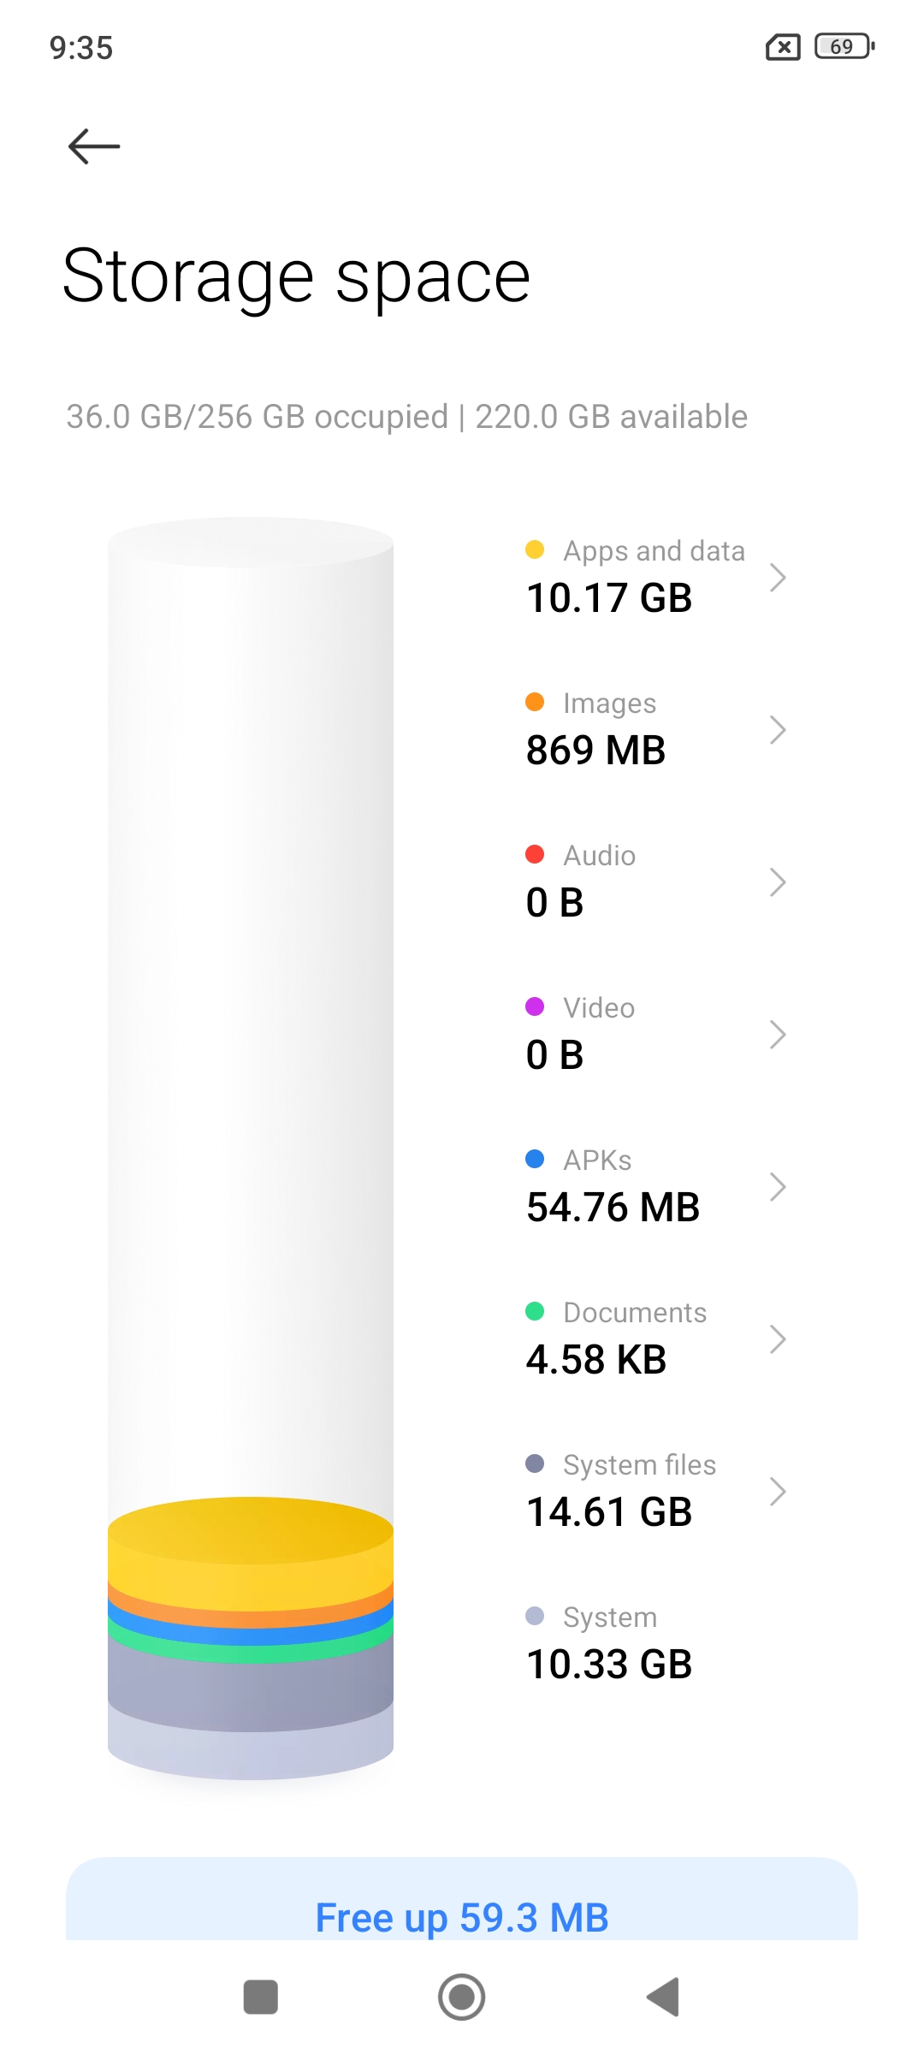Tap the blue APKs color dot
924x2054 pixels.
click(x=535, y=1159)
